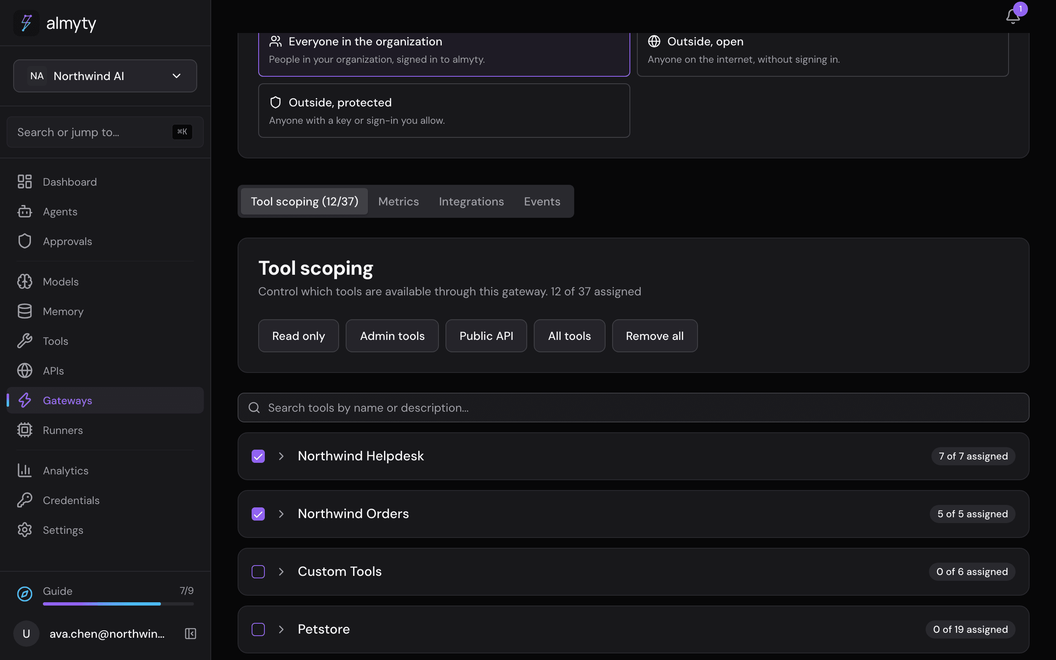Apply the Public API preset
This screenshot has width=1056, height=660.
coord(486,336)
